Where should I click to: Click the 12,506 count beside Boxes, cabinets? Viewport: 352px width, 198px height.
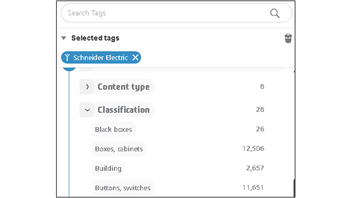pos(254,148)
